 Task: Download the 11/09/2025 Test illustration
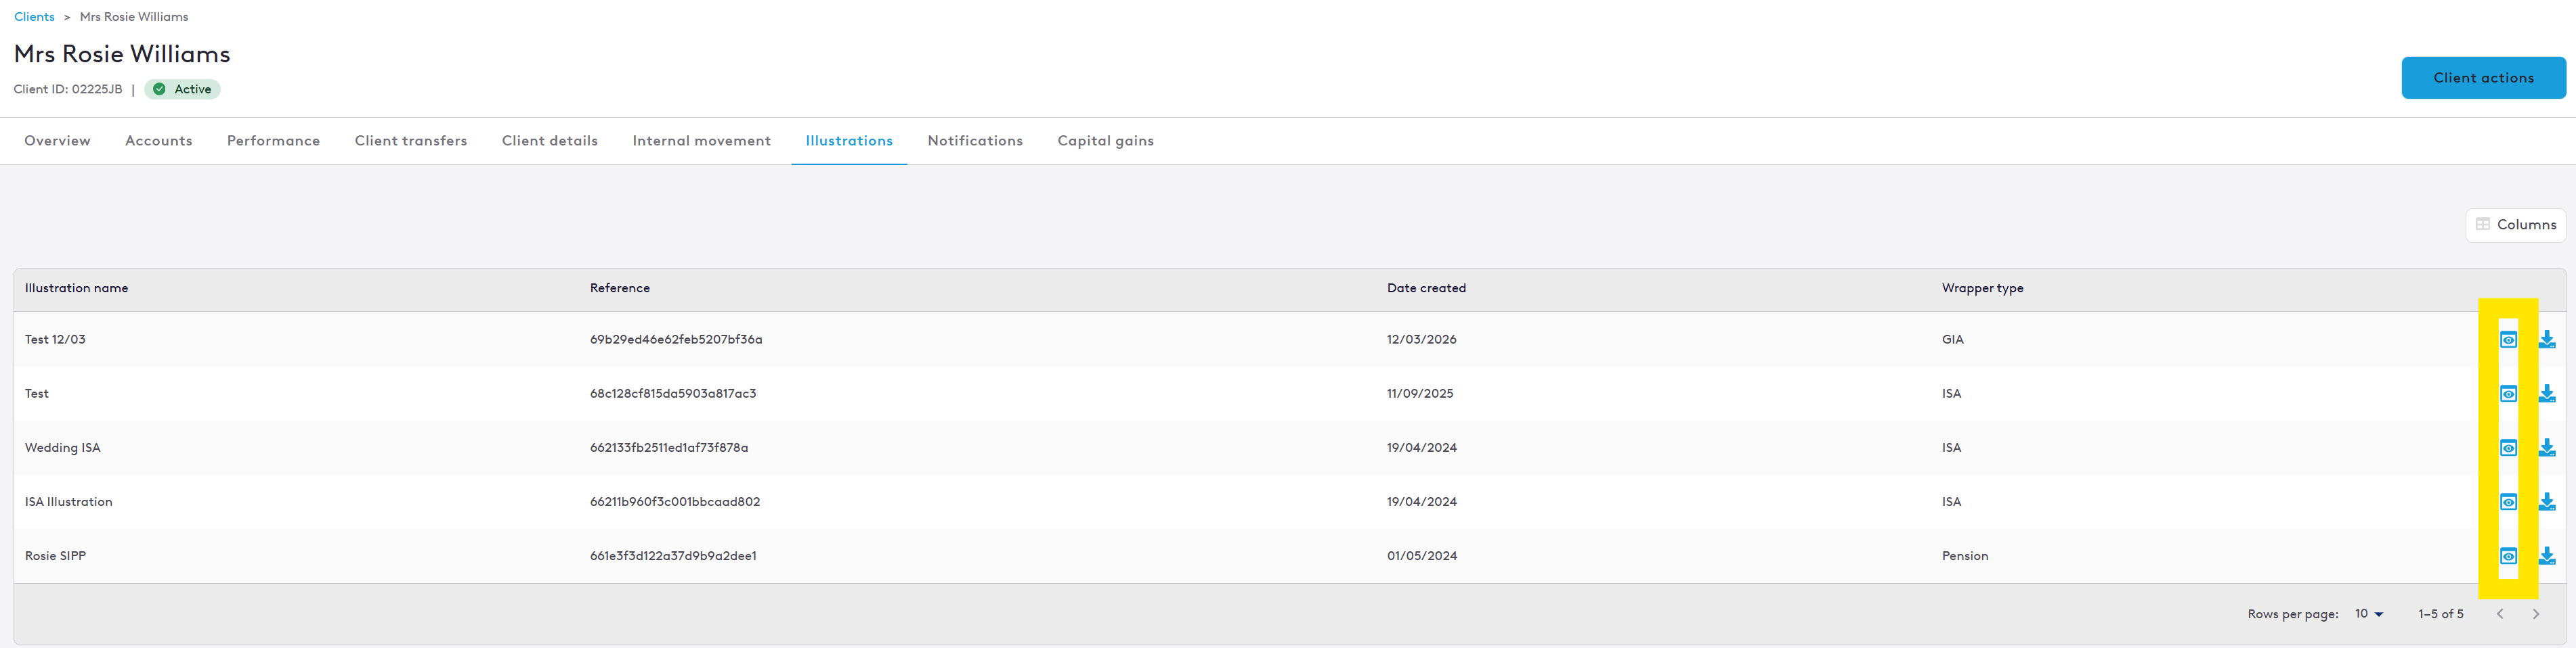click(x=2546, y=394)
